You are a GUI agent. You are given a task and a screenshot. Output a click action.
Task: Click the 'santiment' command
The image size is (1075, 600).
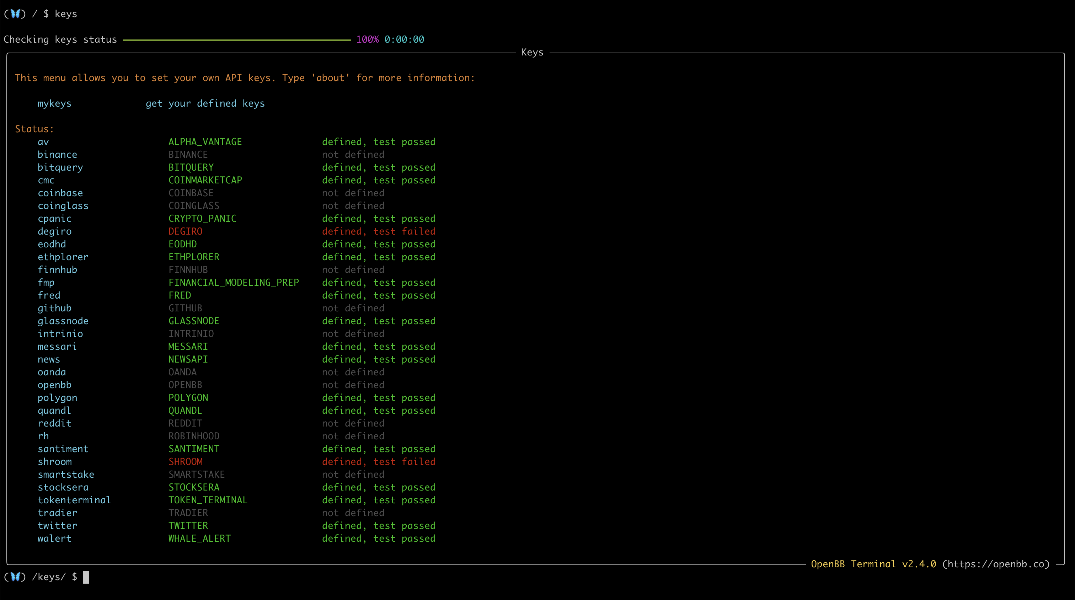pos(63,449)
